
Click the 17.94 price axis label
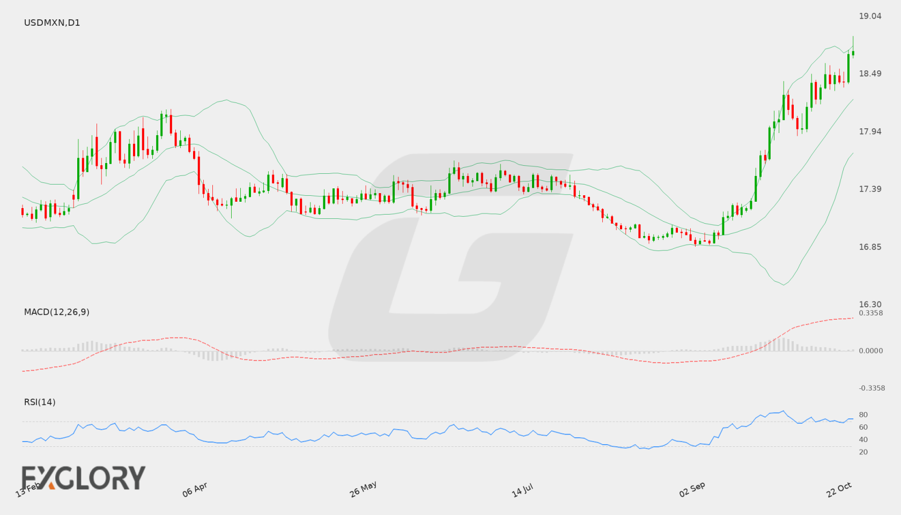coord(870,131)
